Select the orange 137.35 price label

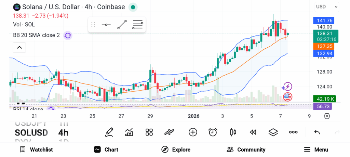(x=323, y=46)
